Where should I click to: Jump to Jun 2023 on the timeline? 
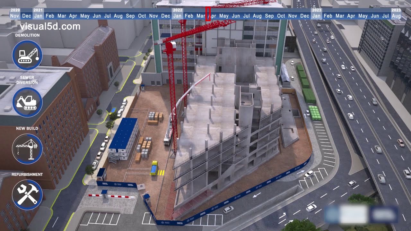[x=375, y=16]
